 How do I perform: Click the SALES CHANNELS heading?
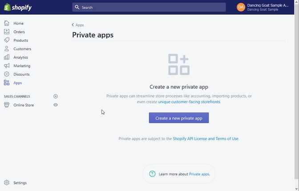click(x=17, y=96)
